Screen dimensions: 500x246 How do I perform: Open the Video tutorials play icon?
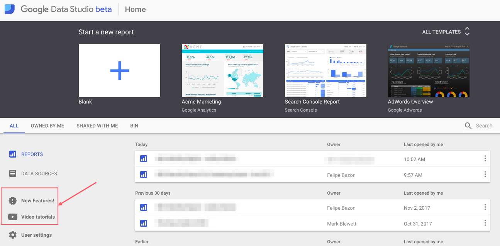13,217
